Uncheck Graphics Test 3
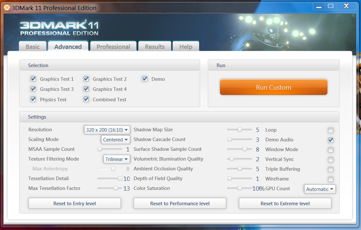The image size is (361, 230). tap(33, 89)
